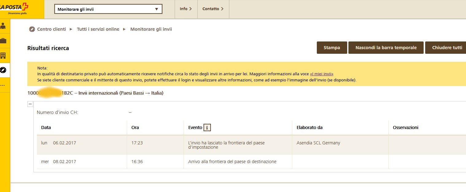Click the info icon next to Evento

207,127
